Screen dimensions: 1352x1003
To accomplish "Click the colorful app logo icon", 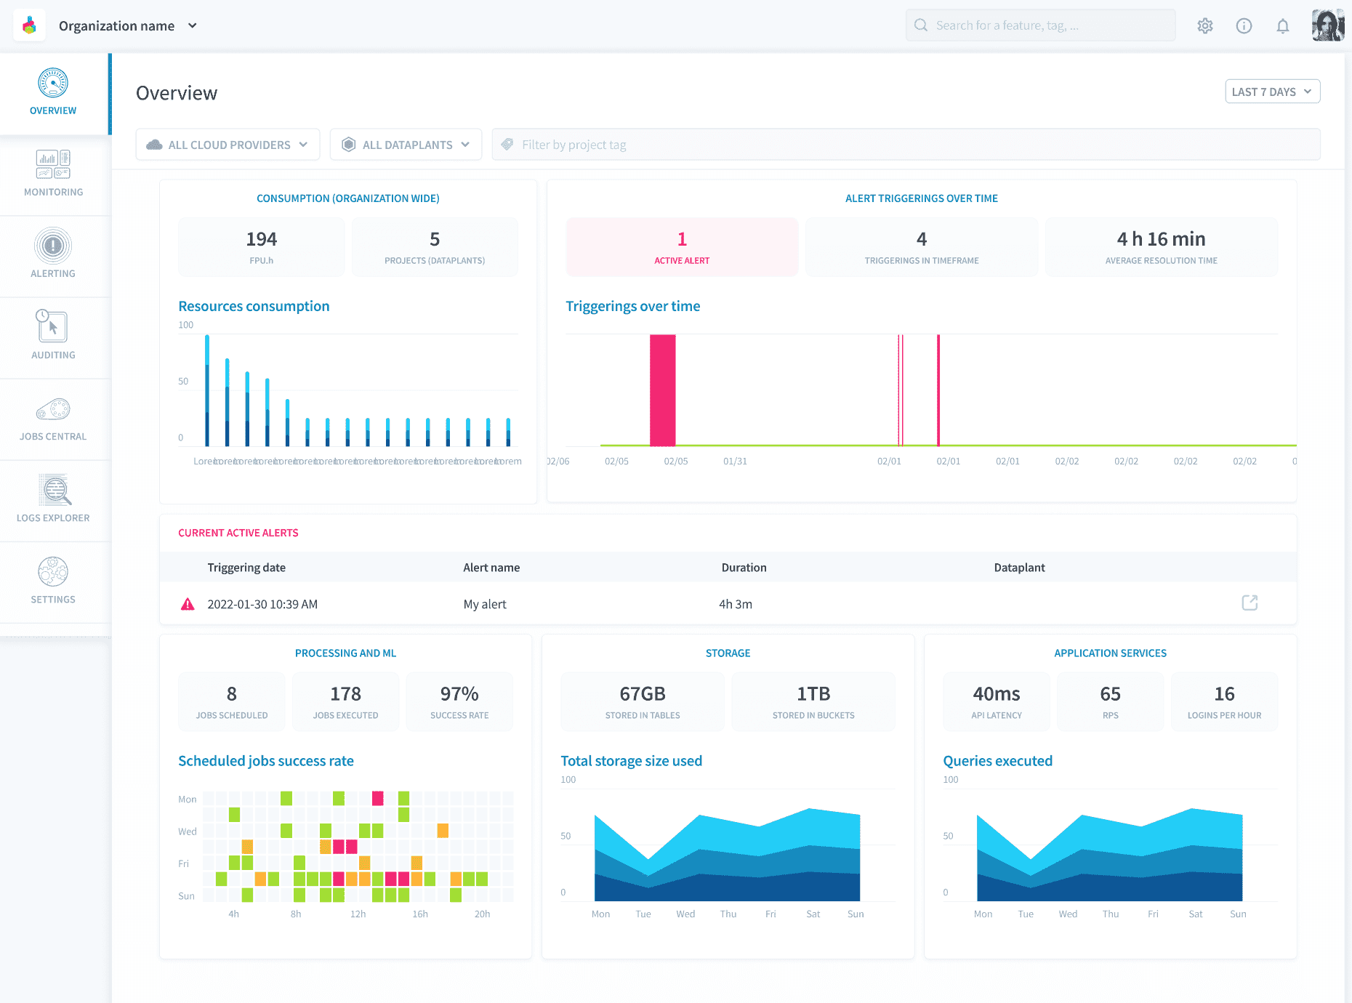I will tap(29, 25).
